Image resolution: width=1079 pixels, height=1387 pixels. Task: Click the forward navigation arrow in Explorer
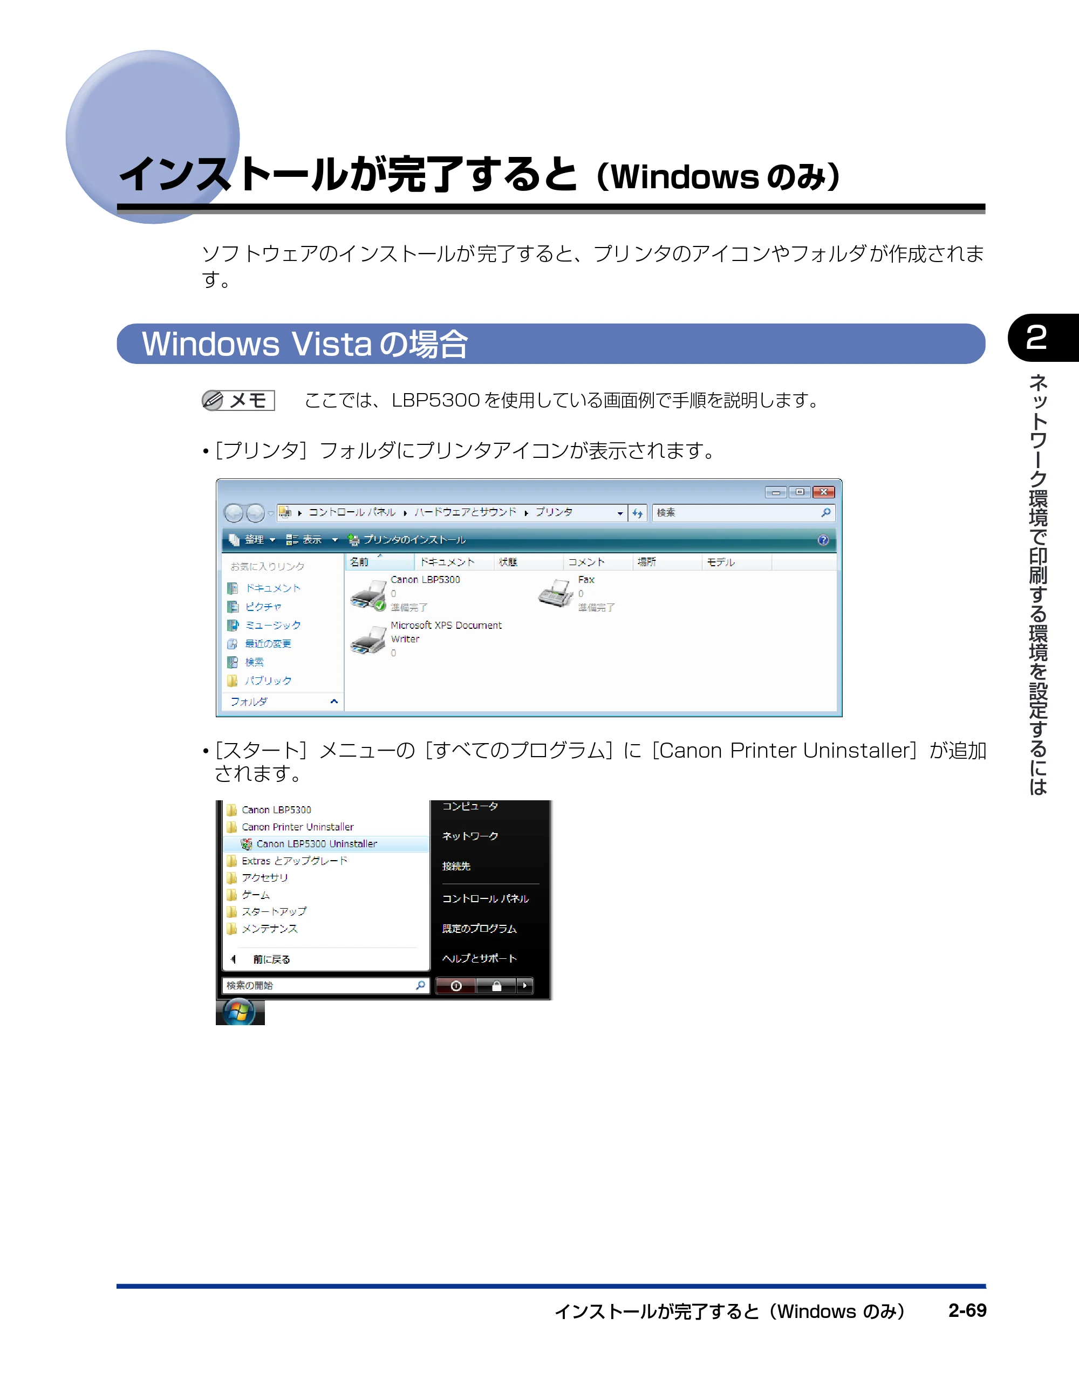click(255, 512)
